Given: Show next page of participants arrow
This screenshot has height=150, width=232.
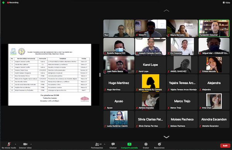Looking at the screenshot, I should point(166,137).
